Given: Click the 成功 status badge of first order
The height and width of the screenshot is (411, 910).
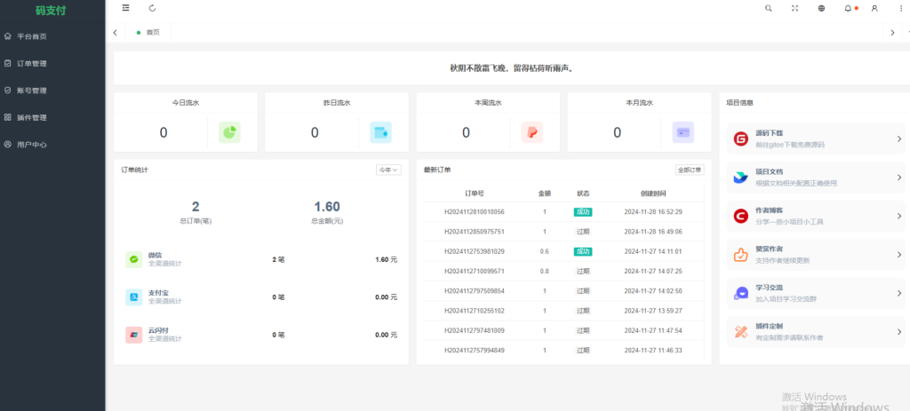Looking at the screenshot, I should (x=583, y=212).
